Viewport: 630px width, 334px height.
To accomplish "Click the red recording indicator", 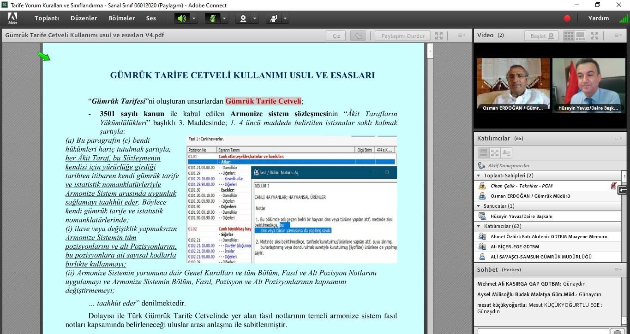I will tap(567, 18).
